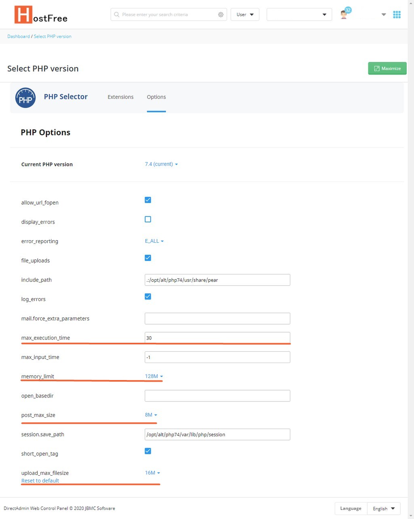Click the gear icon inside the search bar
The height and width of the screenshot is (519, 414).
221,14
